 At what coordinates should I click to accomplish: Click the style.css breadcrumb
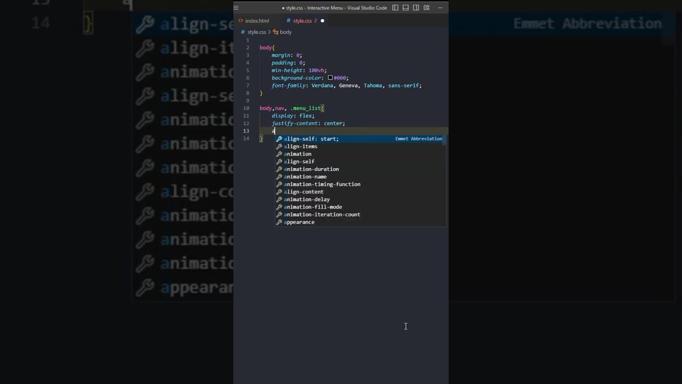tap(256, 32)
